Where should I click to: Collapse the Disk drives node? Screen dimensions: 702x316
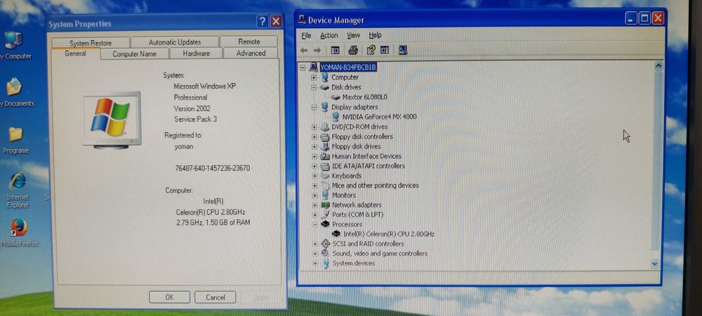point(314,87)
